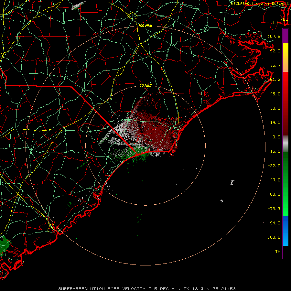Pick the purple segment of the velocity color bar

coord(286,36)
